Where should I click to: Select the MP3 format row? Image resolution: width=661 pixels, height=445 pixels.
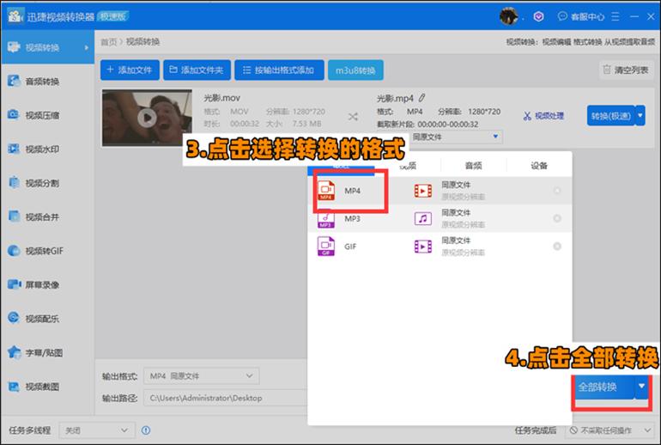click(440, 218)
